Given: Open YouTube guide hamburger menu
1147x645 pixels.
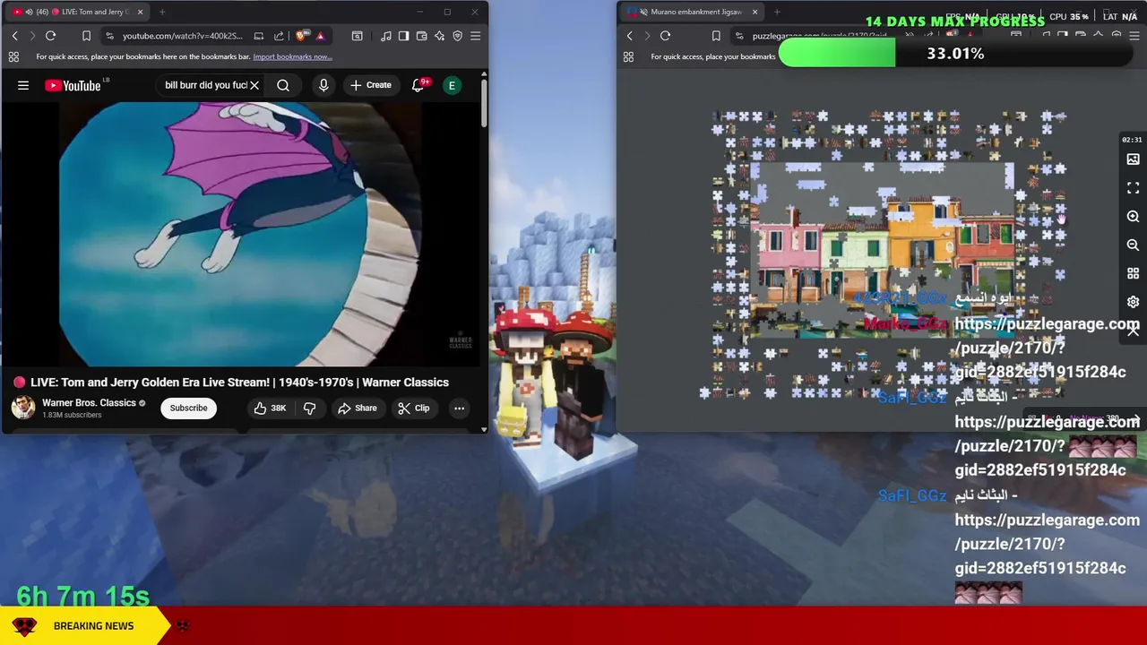Looking at the screenshot, I should pyautogui.click(x=23, y=85).
